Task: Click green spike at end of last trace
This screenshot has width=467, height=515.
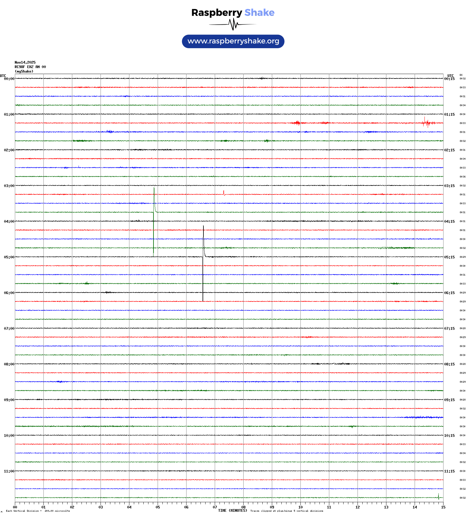Action: pos(438,496)
